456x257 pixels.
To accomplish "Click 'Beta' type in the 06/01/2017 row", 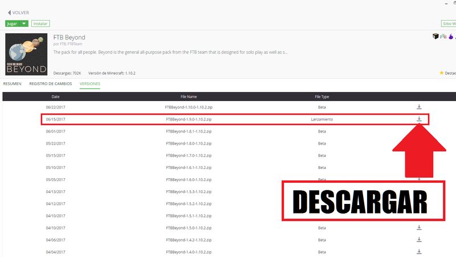I will click(322, 131).
